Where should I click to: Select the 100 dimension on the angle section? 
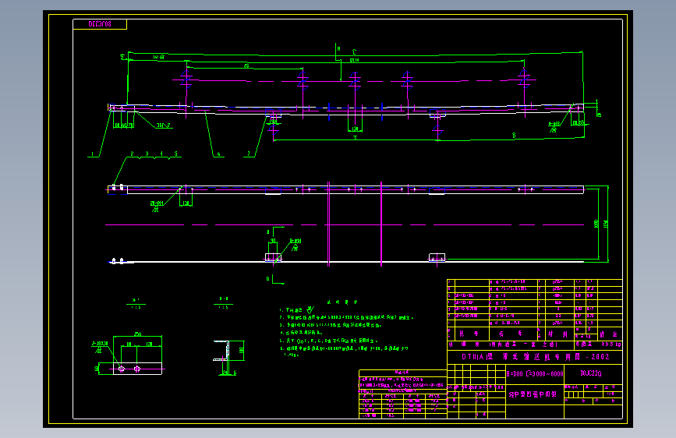click(241, 351)
